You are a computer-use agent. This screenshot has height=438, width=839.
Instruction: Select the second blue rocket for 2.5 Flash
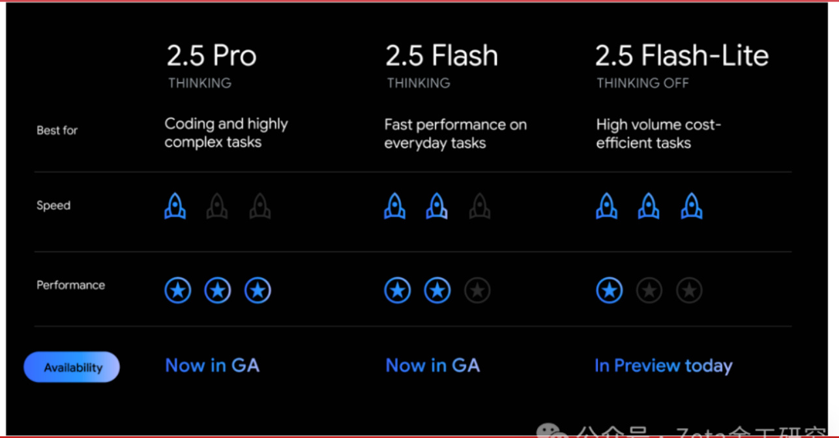pyautogui.click(x=437, y=206)
